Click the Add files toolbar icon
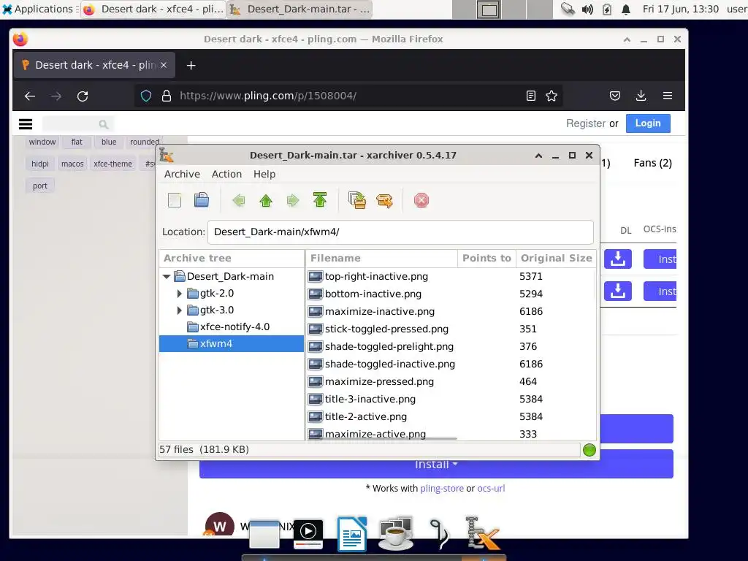 click(356, 200)
